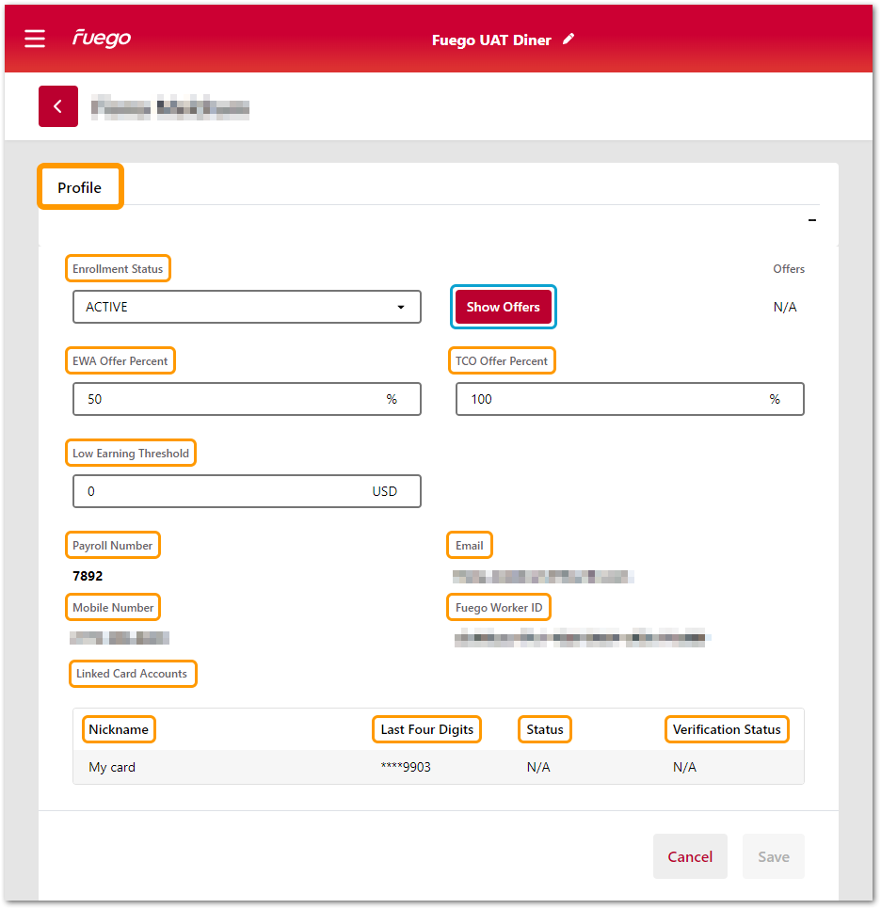The height and width of the screenshot is (909, 881).
Task: Click the Save button
Action: pos(774,856)
